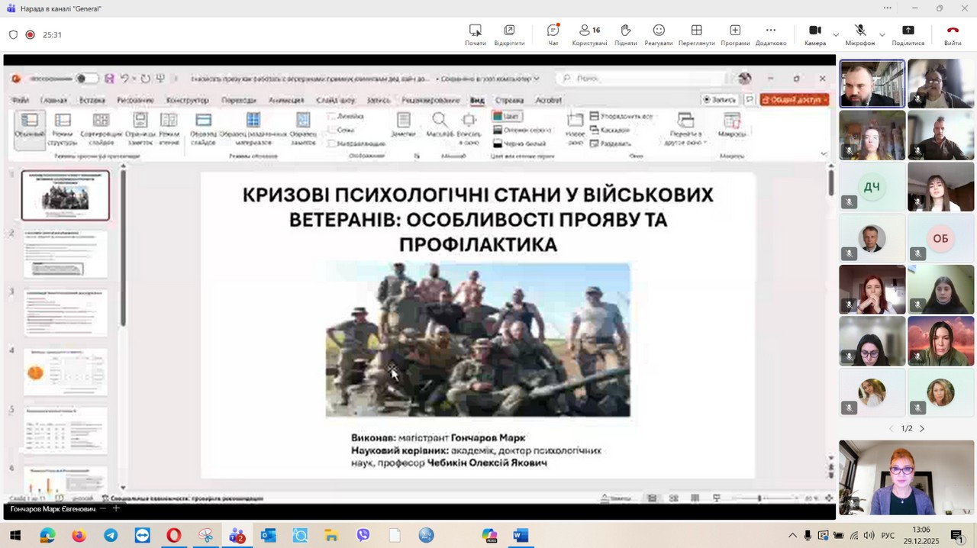Pop out shared content with Відкріпити
This screenshot has height=548, width=977.
pos(509,34)
